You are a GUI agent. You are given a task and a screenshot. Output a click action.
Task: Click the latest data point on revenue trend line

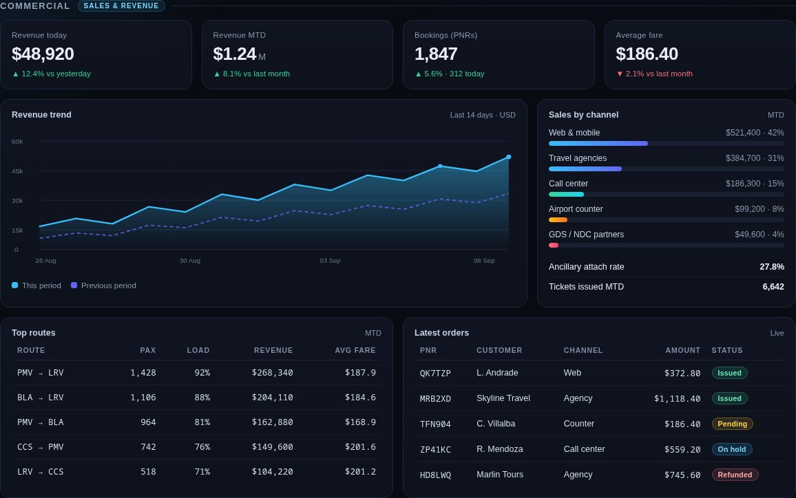(x=509, y=158)
